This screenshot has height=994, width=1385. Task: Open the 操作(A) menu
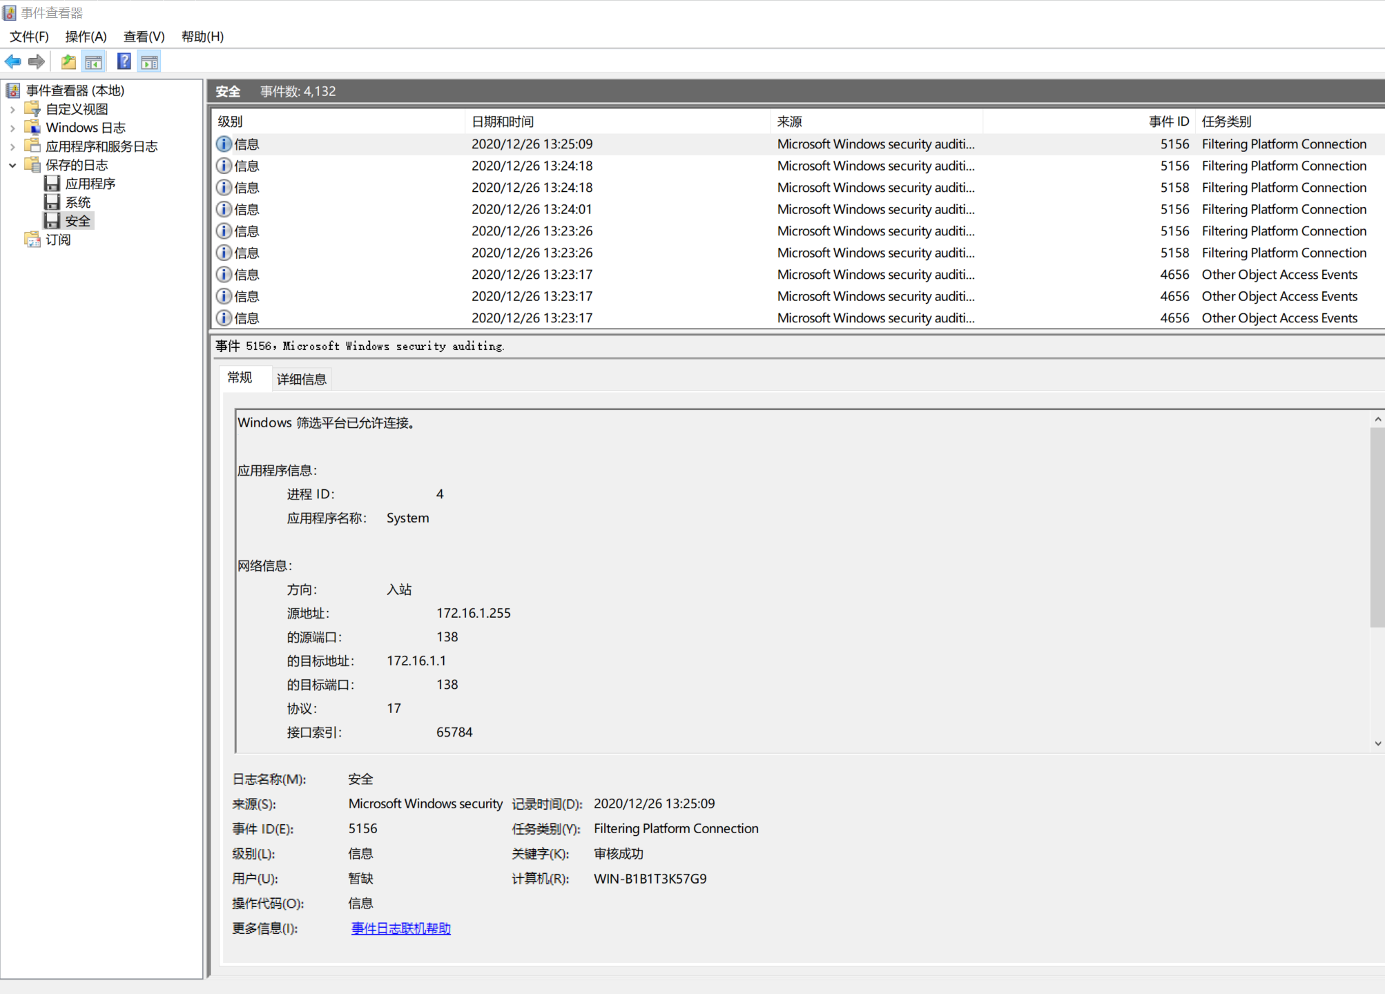[x=86, y=37]
